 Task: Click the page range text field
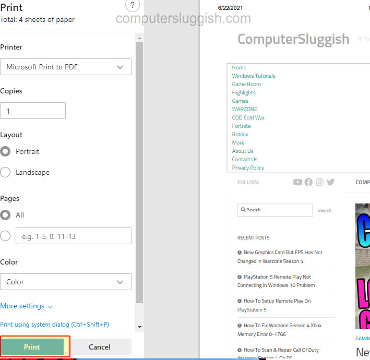(74, 236)
